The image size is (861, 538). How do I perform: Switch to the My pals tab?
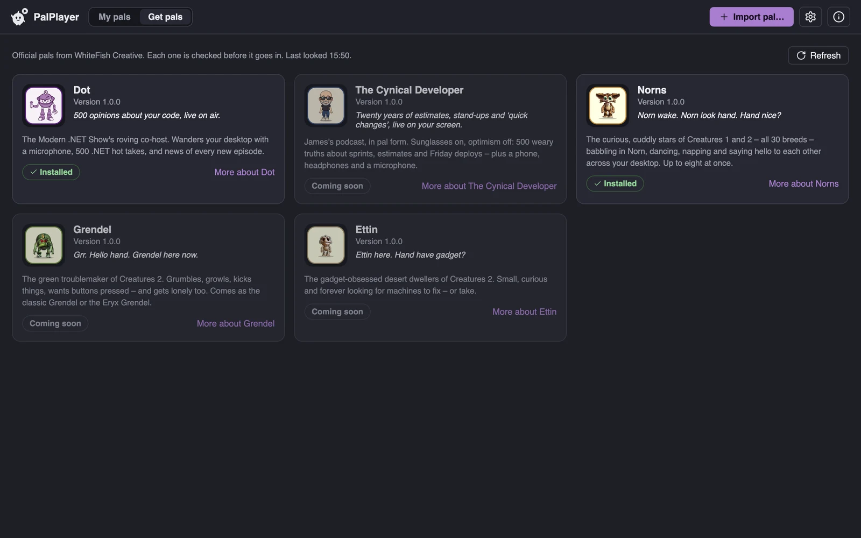click(114, 17)
